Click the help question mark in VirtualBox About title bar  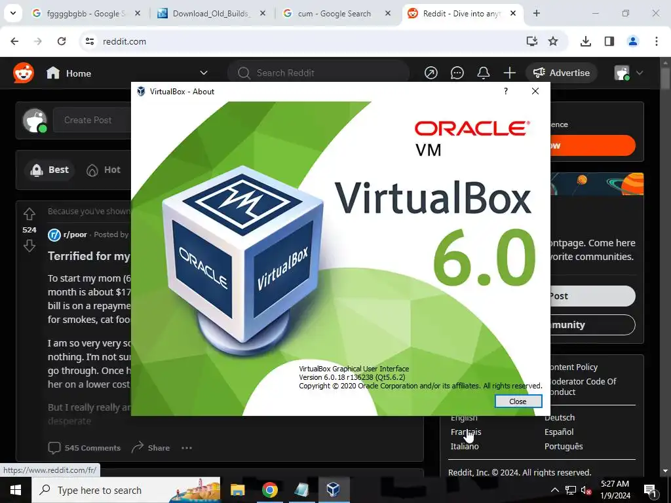click(506, 91)
